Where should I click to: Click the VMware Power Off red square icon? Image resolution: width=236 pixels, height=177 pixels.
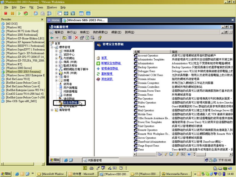pos(6,13)
